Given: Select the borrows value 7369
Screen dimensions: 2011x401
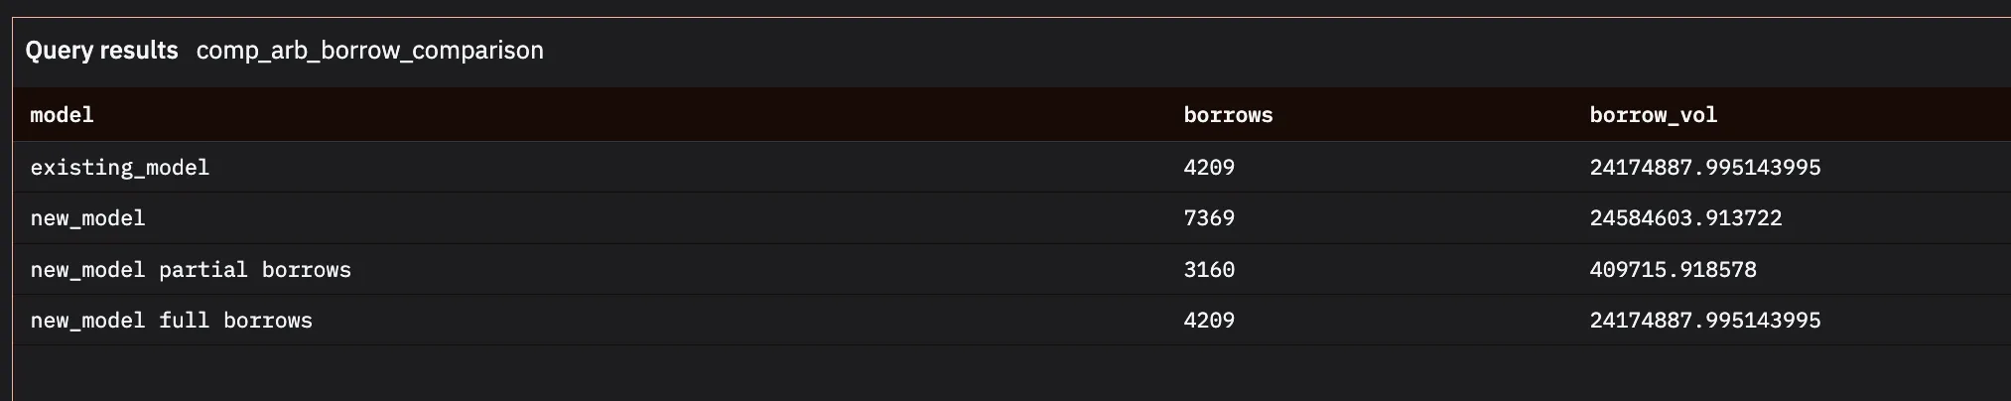Looking at the screenshot, I should tap(1209, 218).
